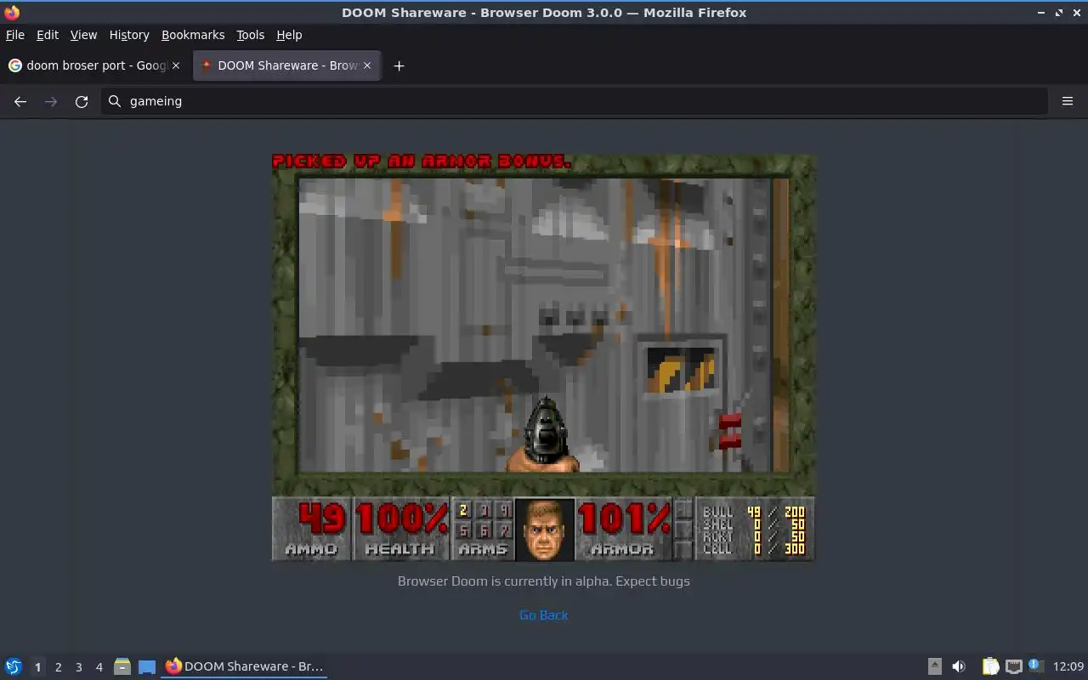Viewport: 1088px width, 680px height.
Task: Switch to workspace 2
Action: click(58, 667)
